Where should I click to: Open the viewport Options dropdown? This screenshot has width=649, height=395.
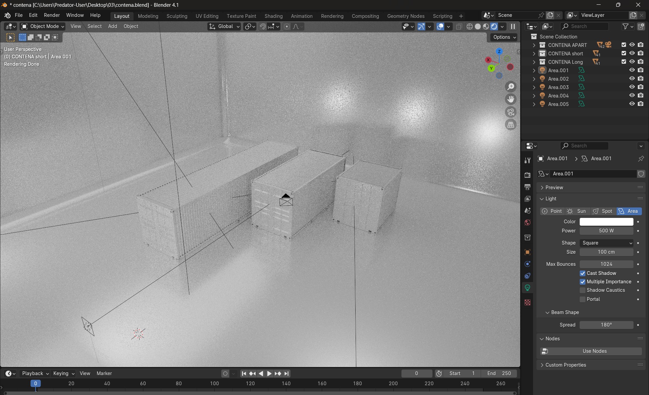pyautogui.click(x=504, y=37)
